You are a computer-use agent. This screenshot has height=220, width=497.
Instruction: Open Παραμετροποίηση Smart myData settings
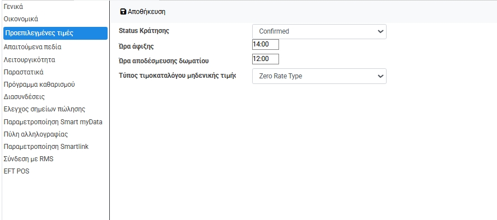(x=53, y=122)
